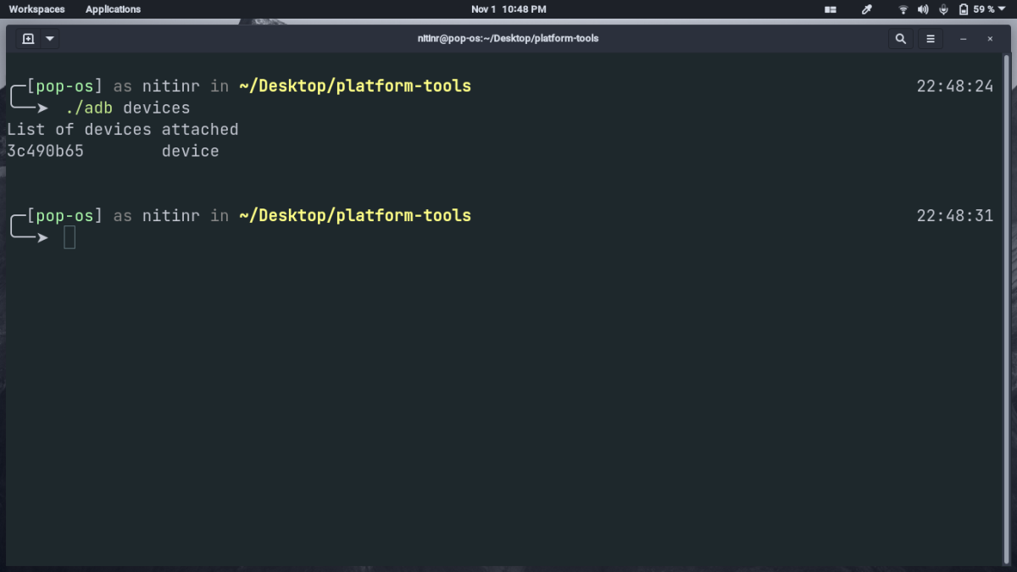The width and height of the screenshot is (1017, 572).
Task: Click the first ~/Desktop/platform-tools path
Action: coord(355,86)
